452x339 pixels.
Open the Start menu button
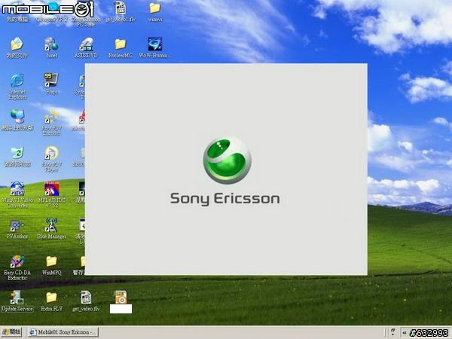pyautogui.click(x=11, y=332)
